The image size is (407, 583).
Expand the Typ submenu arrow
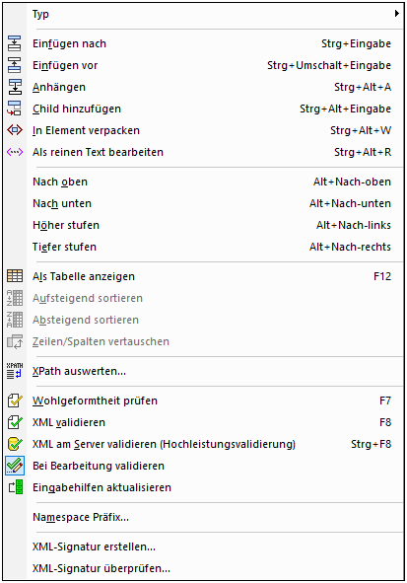(x=396, y=14)
